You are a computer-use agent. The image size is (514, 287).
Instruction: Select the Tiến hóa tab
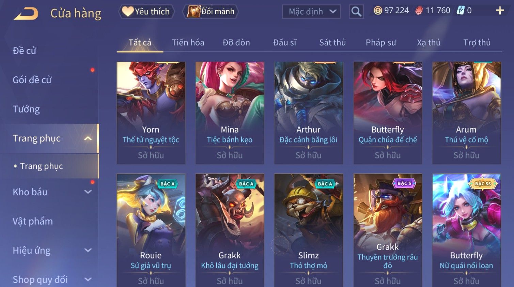pyautogui.click(x=188, y=43)
